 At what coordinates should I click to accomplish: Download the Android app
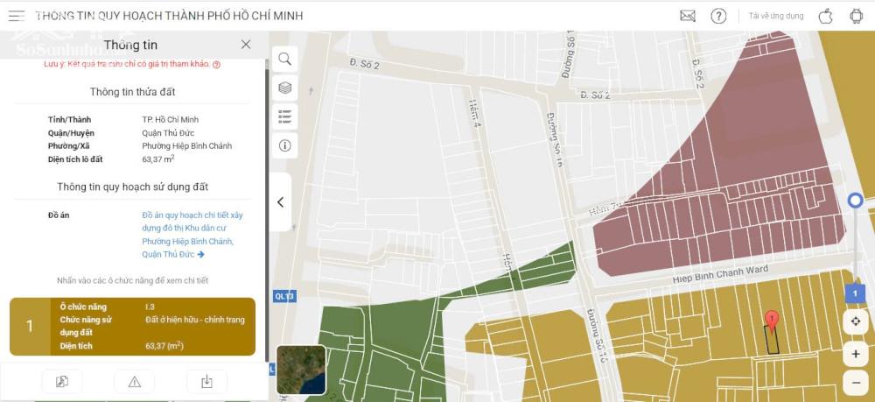[x=856, y=16]
